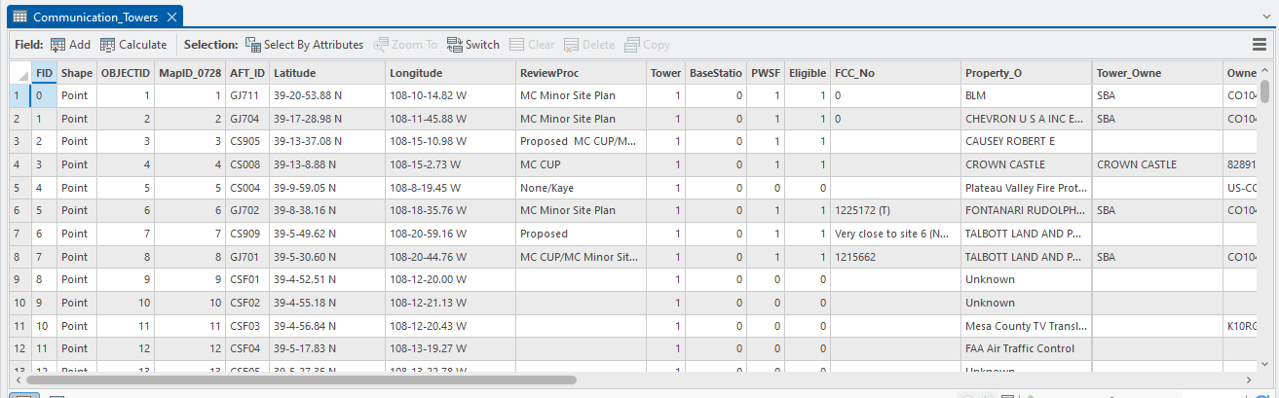Image resolution: width=1279 pixels, height=398 pixels.
Task: Clear the selection
Action: pos(532,45)
